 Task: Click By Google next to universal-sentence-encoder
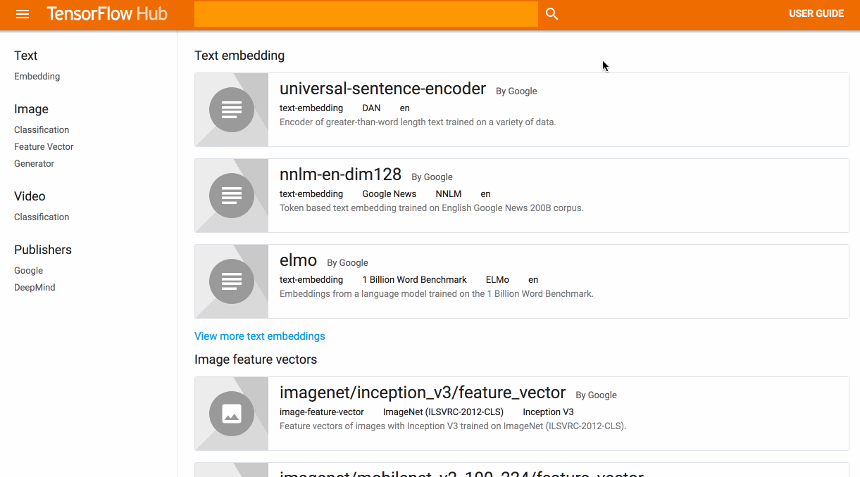pos(516,91)
